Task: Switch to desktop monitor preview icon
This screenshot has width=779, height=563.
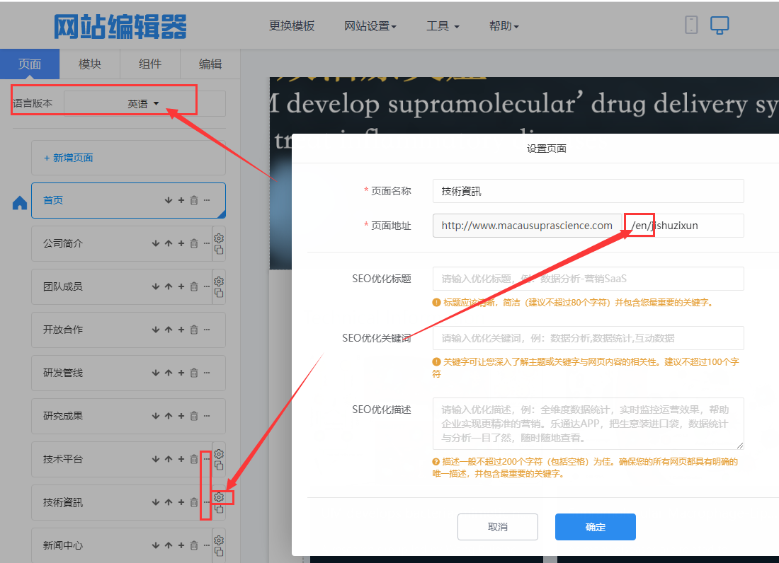Action: (720, 25)
